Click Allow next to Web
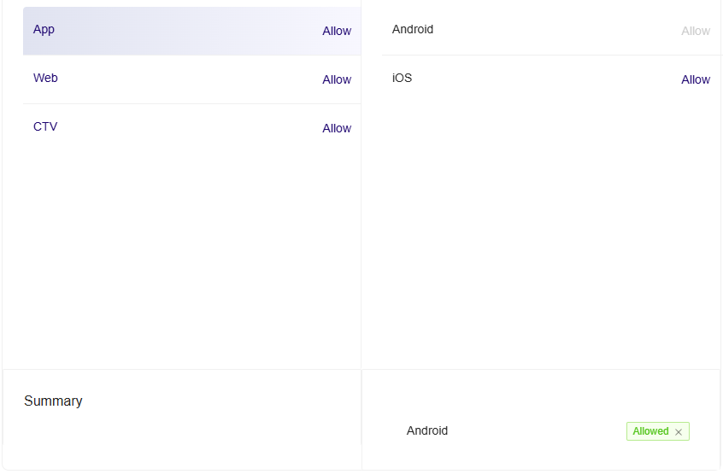 click(337, 79)
